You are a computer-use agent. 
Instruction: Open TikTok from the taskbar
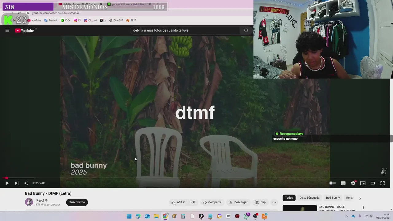(201, 216)
